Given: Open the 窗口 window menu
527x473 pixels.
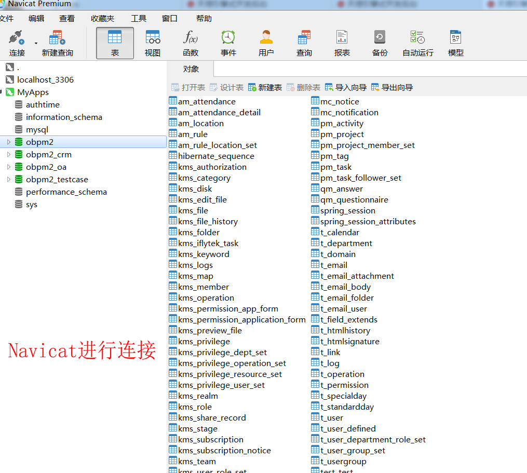Looking at the screenshot, I should pos(169,19).
